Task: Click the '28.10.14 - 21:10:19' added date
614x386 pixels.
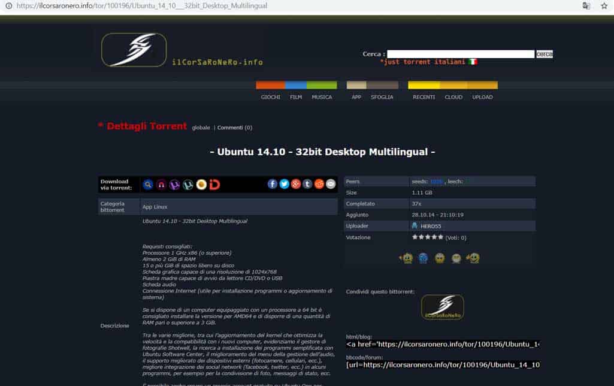Action: coord(437,215)
